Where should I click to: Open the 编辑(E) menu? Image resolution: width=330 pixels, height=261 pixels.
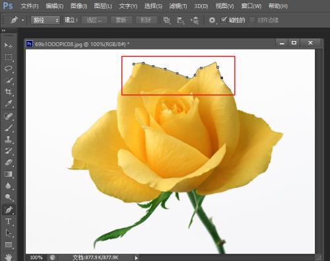[54, 6]
